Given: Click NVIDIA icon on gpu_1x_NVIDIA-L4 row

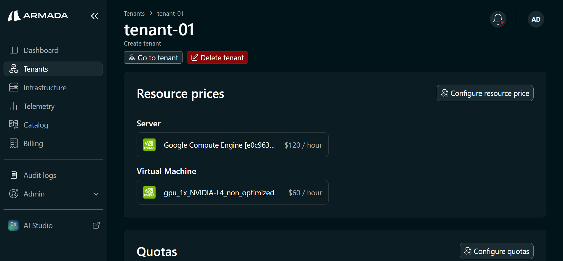Looking at the screenshot, I should (x=149, y=192).
